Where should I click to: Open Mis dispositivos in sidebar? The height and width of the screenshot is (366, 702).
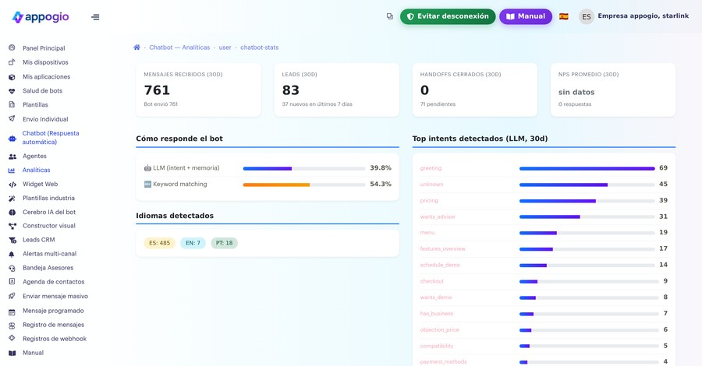click(45, 62)
